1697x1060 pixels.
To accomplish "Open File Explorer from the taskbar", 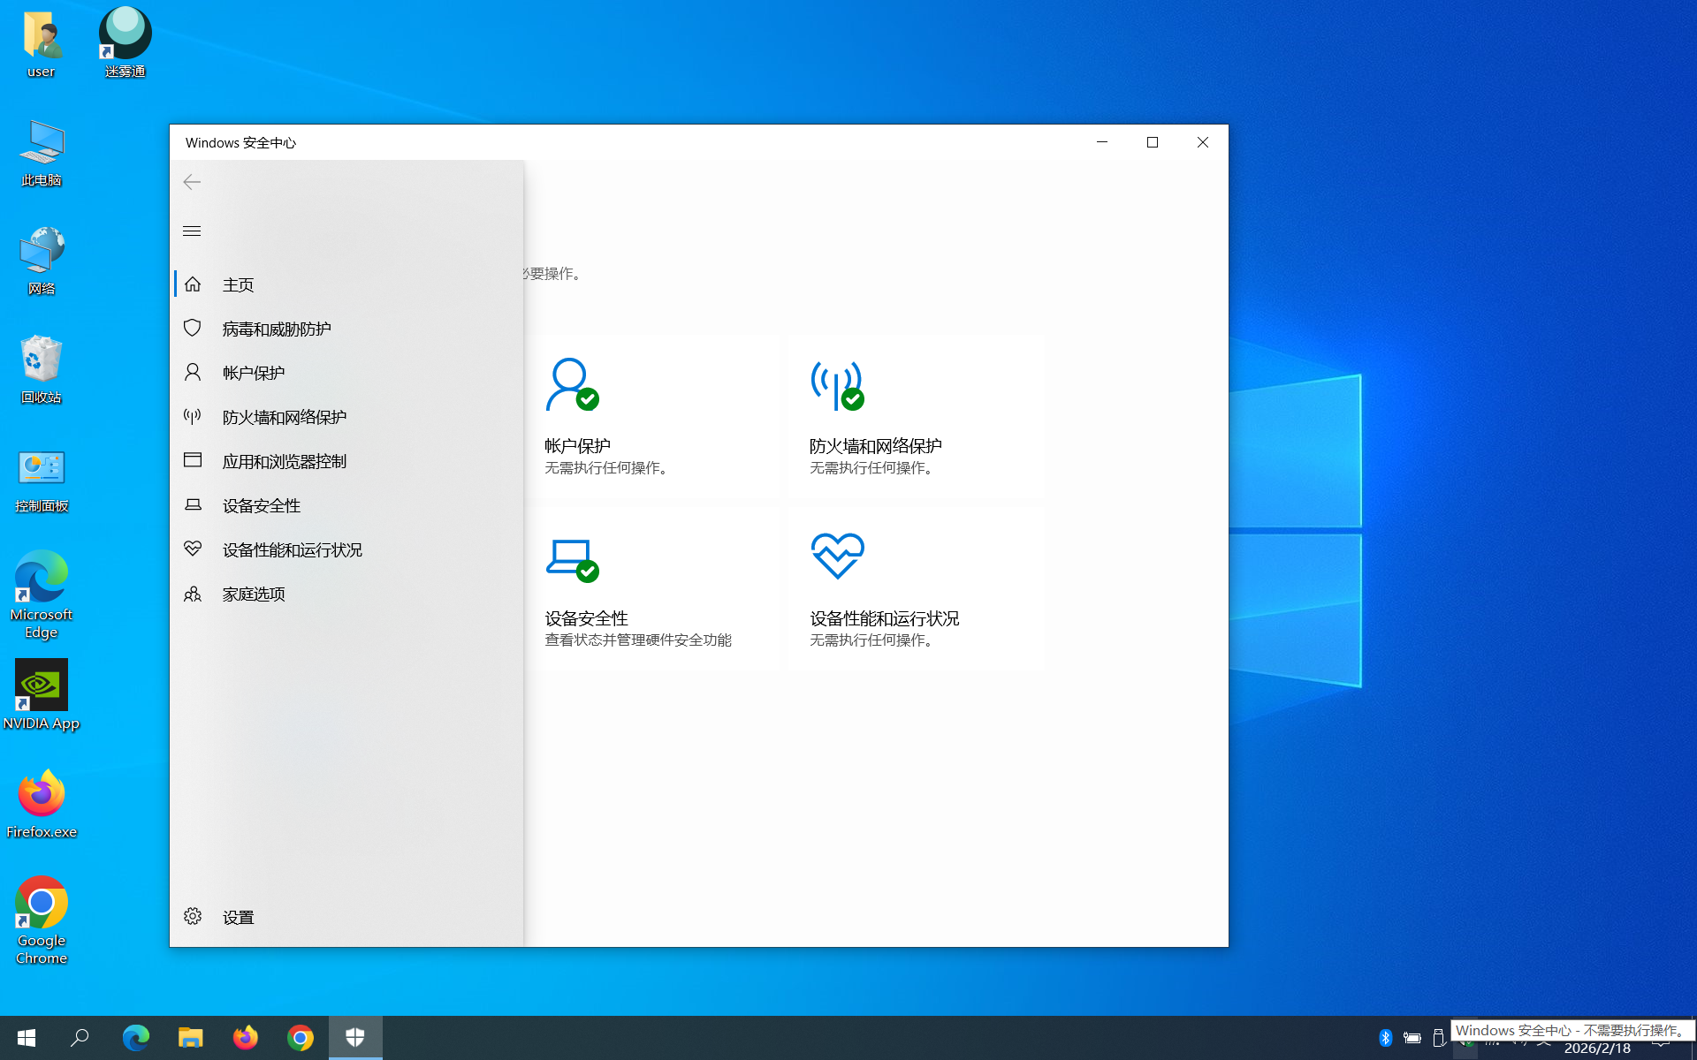I will [190, 1037].
